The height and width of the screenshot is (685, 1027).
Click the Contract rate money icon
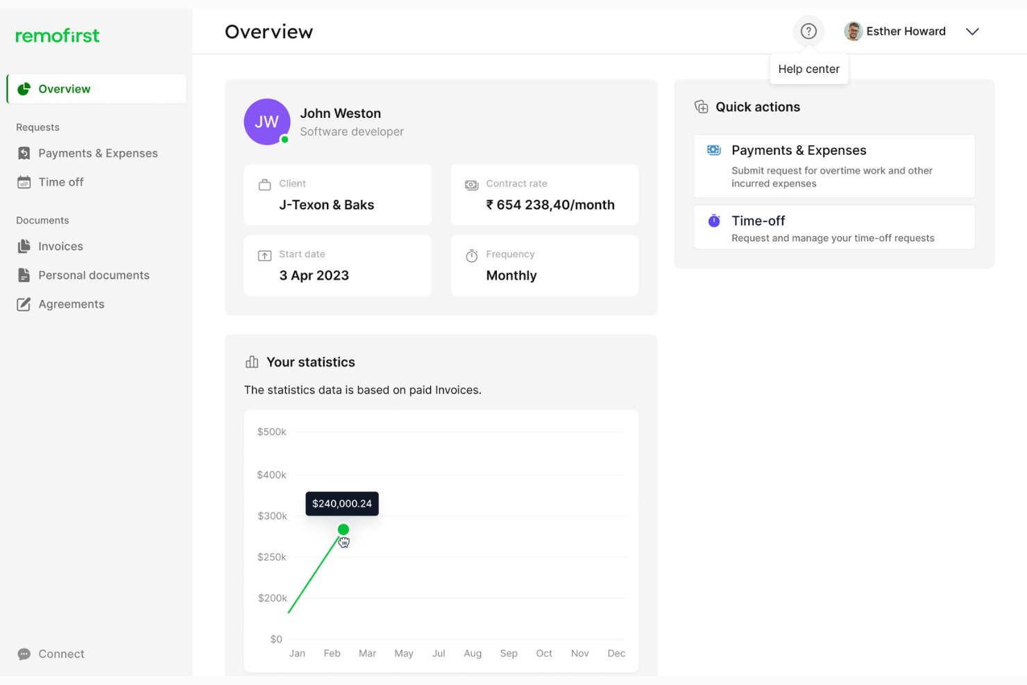pos(472,185)
